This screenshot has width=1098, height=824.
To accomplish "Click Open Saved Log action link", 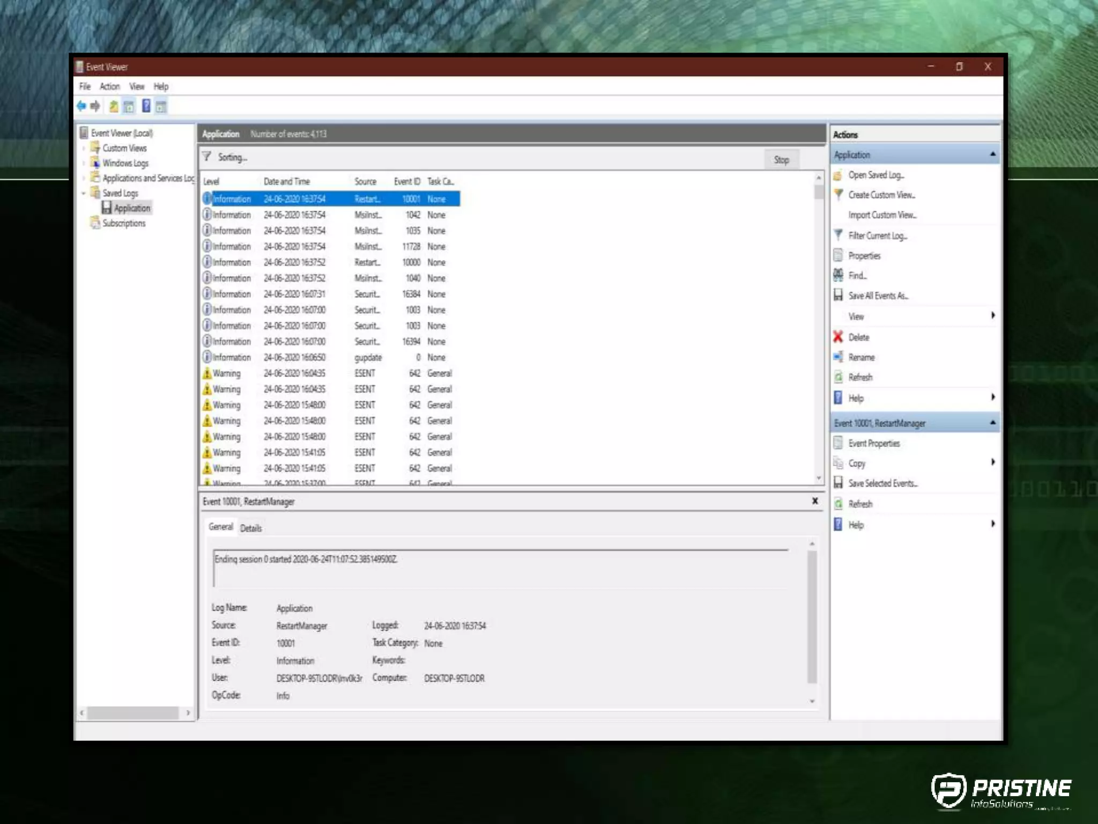I will pyautogui.click(x=876, y=175).
